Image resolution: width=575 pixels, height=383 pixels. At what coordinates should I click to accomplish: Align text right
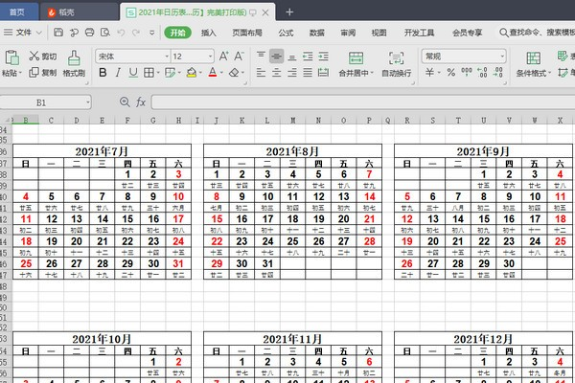pos(292,73)
